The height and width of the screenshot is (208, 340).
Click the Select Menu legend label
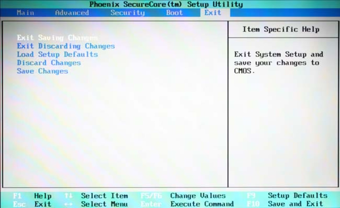[x=104, y=204]
